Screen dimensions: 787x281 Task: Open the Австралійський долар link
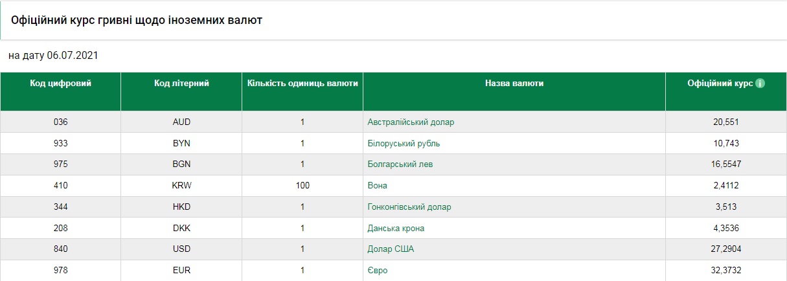point(411,122)
